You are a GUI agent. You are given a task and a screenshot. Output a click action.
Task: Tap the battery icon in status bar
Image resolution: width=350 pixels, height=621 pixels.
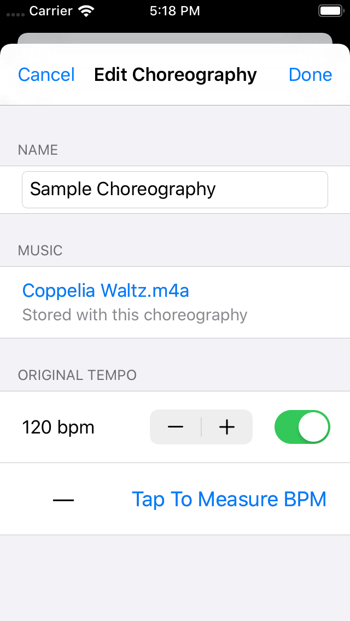click(330, 10)
